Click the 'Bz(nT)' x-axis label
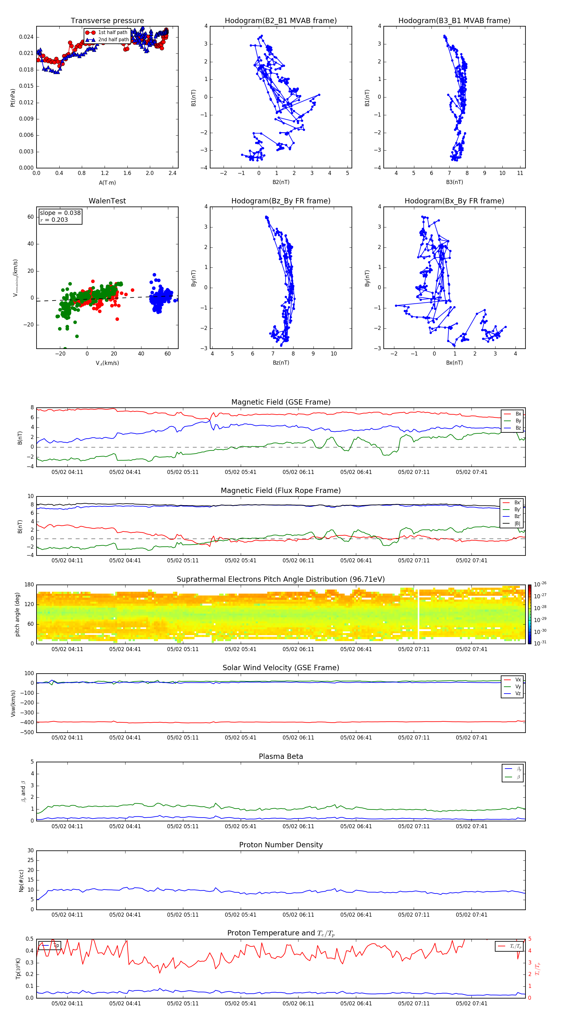Screen dimensions: 562x1031 pos(281,363)
